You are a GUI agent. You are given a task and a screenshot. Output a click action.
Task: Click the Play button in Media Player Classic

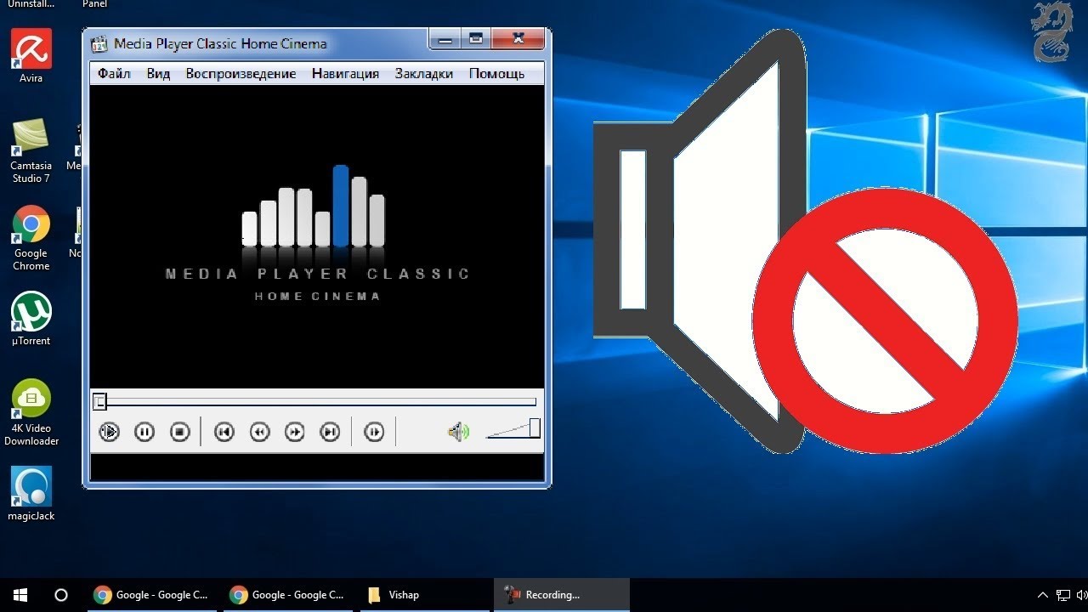pyautogui.click(x=110, y=432)
